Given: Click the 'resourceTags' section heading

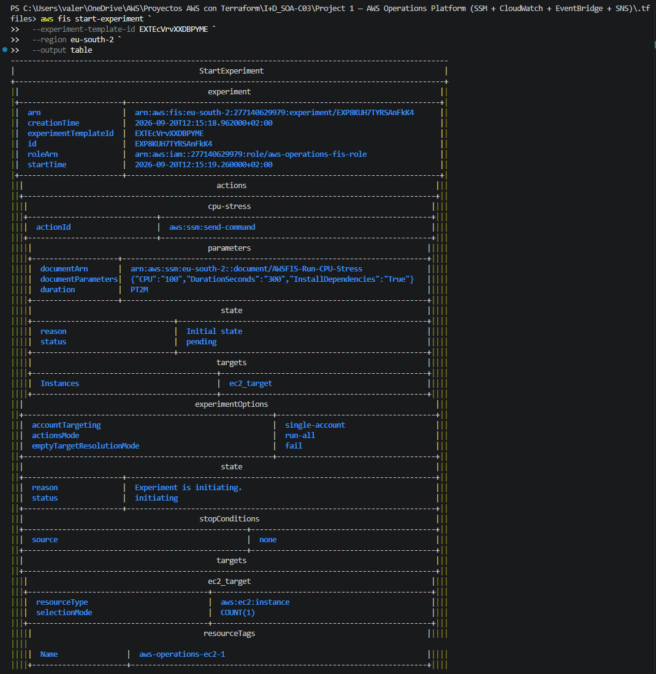Looking at the screenshot, I should [229, 633].
